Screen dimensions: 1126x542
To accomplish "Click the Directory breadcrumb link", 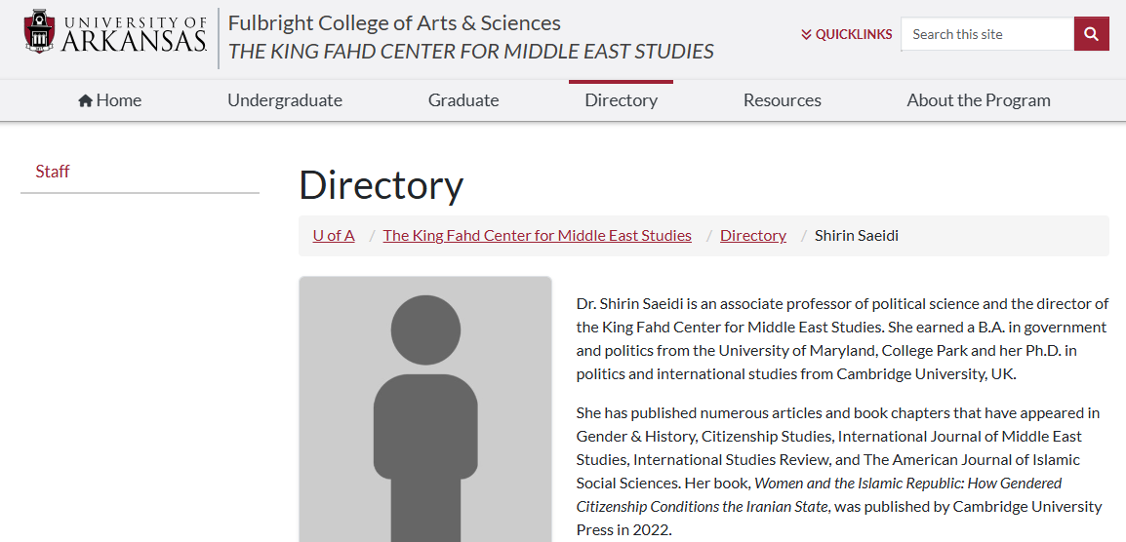I will pos(753,236).
